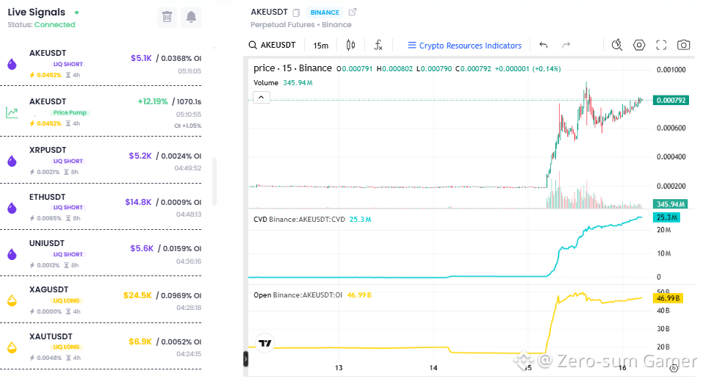The height and width of the screenshot is (379, 703).
Task: Click the current price label 0.000792
Action: coord(671,100)
